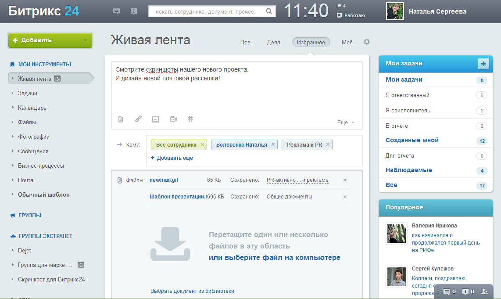The height and width of the screenshot is (299, 501).
Task: Insert a link with the chain icon
Action: coord(138,119)
